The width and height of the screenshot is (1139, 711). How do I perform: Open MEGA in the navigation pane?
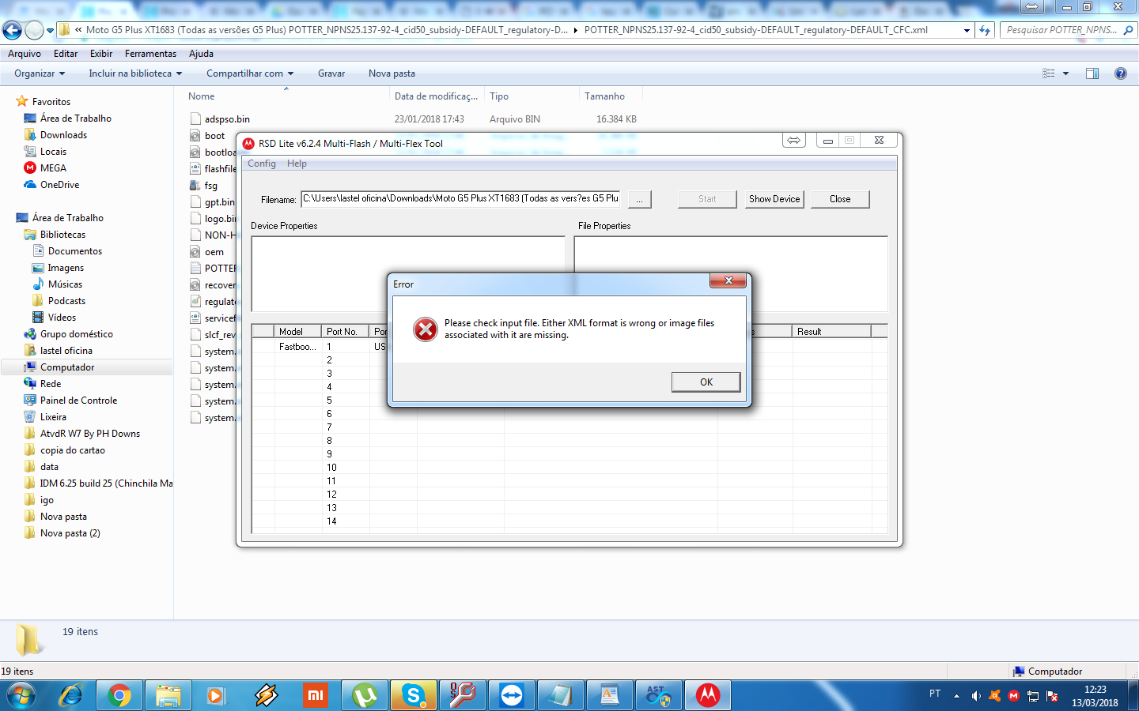pos(53,168)
